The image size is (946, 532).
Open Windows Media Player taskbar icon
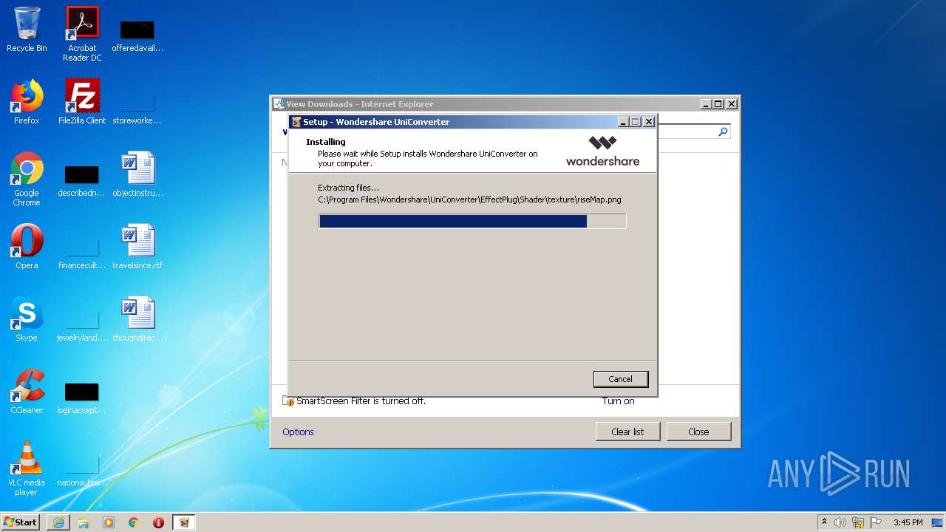point(109,522)
